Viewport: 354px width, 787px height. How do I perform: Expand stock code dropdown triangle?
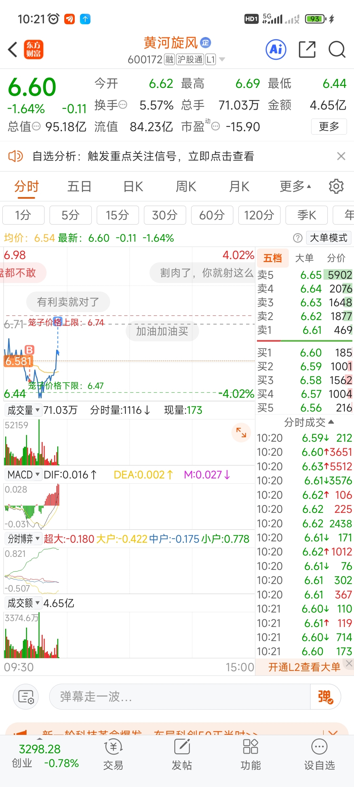(x=222, y=59)
